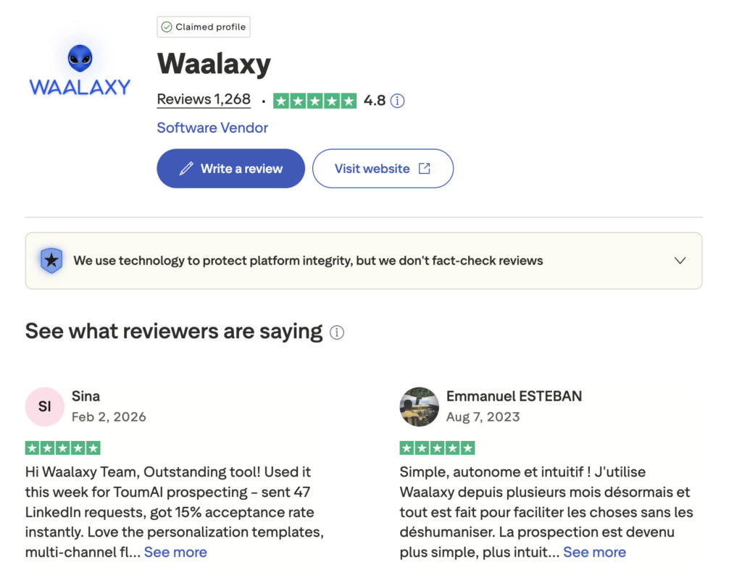Click info icon next to reviewers heading

click(x=337, y=332)
